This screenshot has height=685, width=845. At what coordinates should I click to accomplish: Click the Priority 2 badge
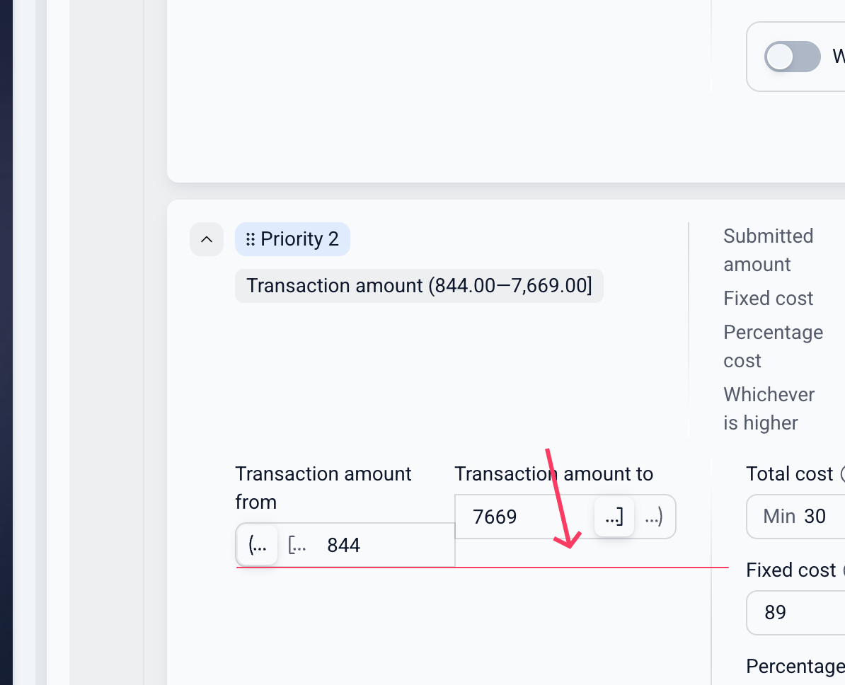click(x=292, y=239)
